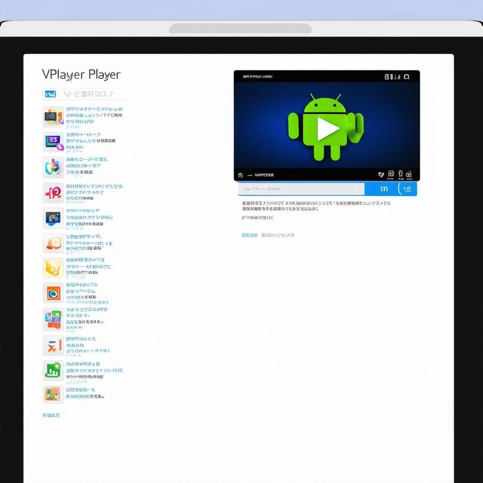483x483 pixels.
Task: Click the headphone icon at video top-right
Action: pos(407,76)
